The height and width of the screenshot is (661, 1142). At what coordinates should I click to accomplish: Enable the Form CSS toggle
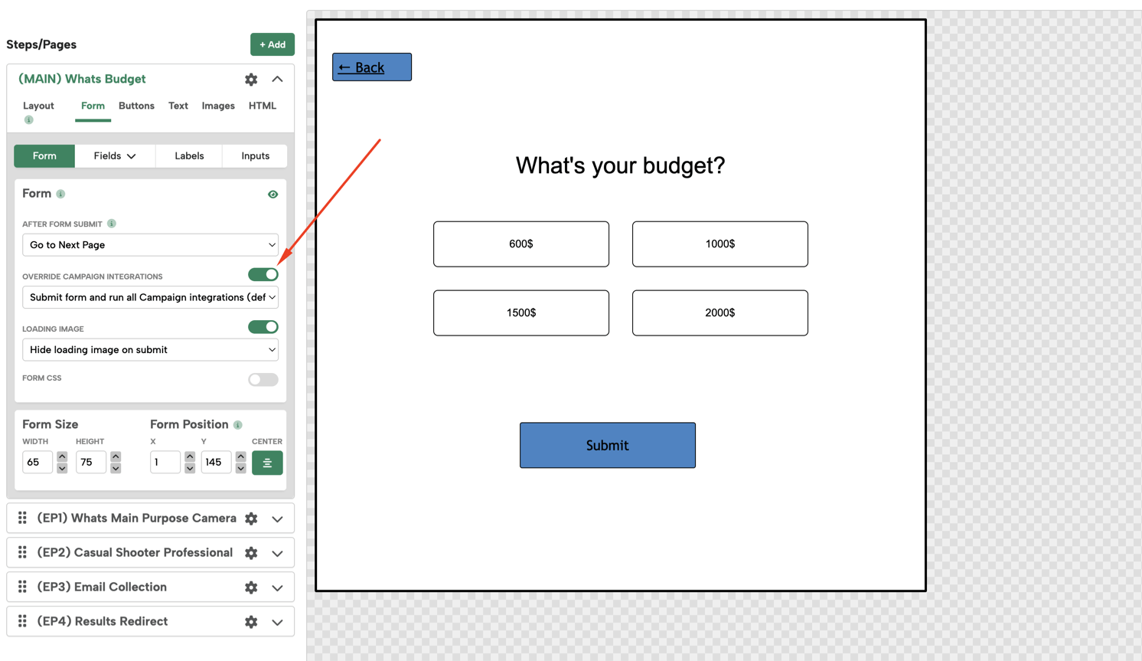tap(263, 379)
